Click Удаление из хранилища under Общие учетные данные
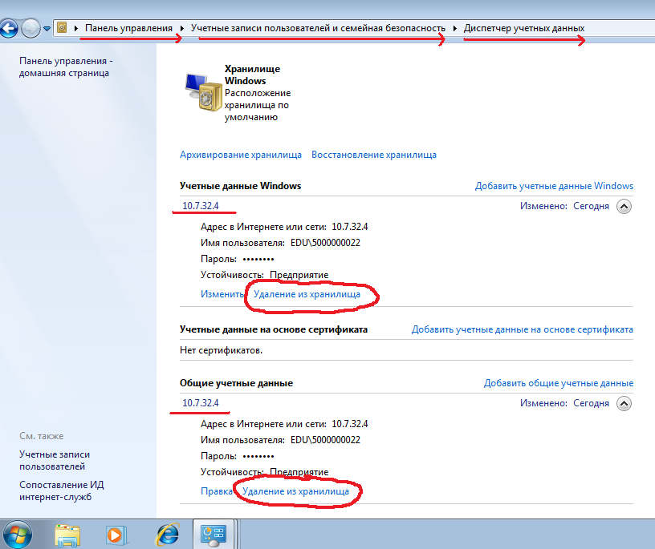This screenshot has height=549, width=655. (x=295, y=491)
